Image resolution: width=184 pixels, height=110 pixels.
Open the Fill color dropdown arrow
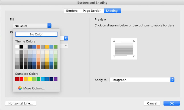(x=50, y=26)
